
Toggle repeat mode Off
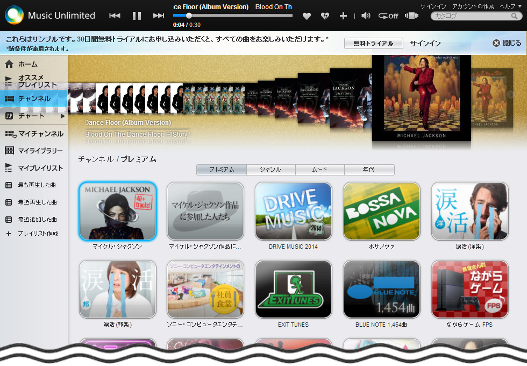pos(388,16)
